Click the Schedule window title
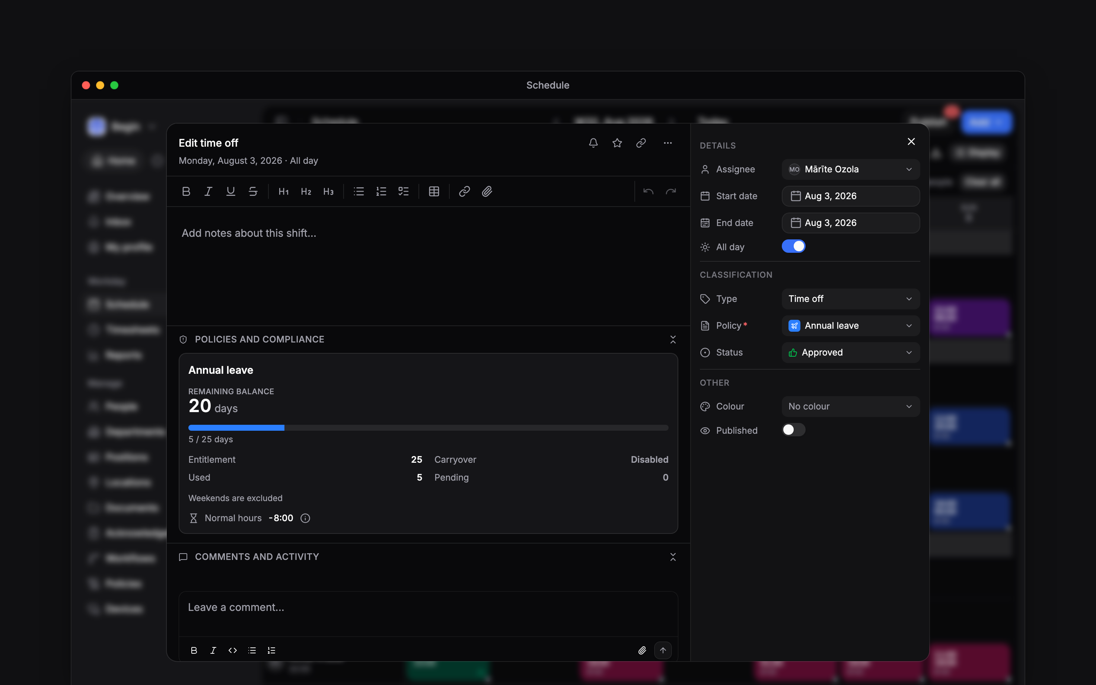Screen dimensions: 1096x685 point(548,85)
